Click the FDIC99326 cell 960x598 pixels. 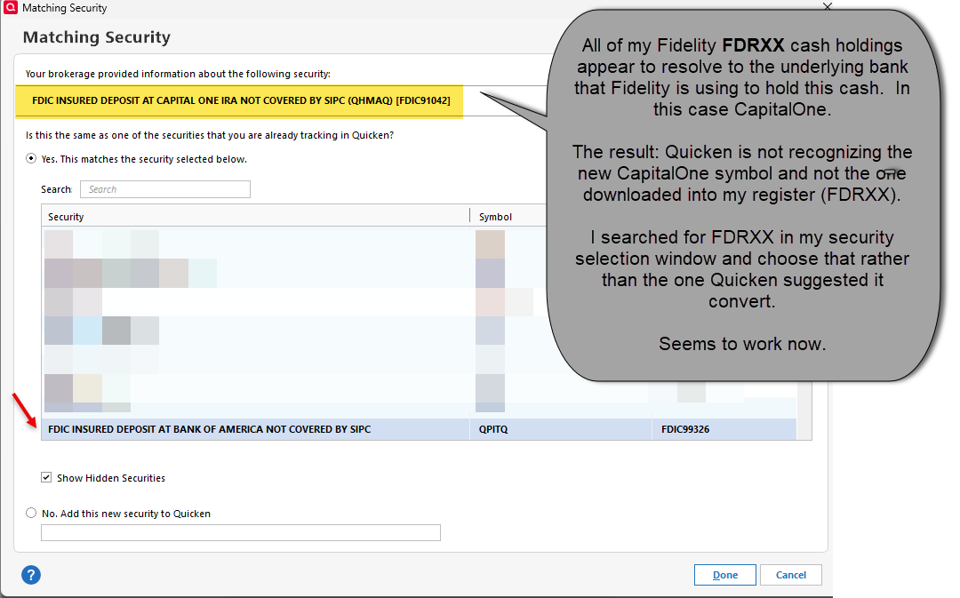[x=724, y=429]
